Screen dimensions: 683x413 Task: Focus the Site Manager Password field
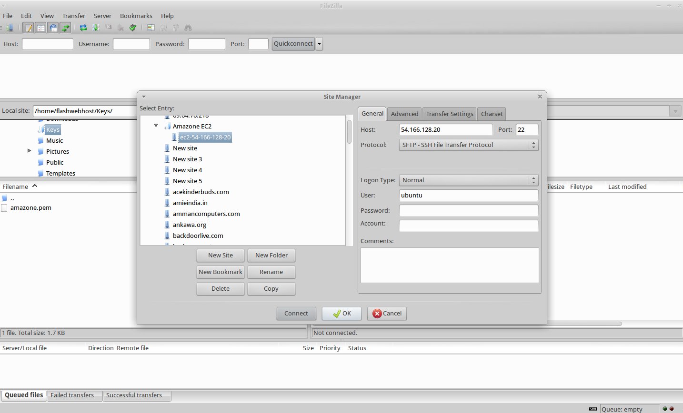pyautogui.click(x=469, y=210)
